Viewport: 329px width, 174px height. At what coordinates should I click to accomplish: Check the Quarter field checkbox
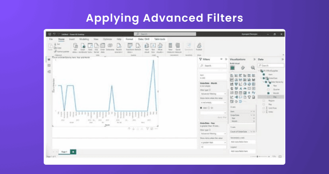[268, 90]
